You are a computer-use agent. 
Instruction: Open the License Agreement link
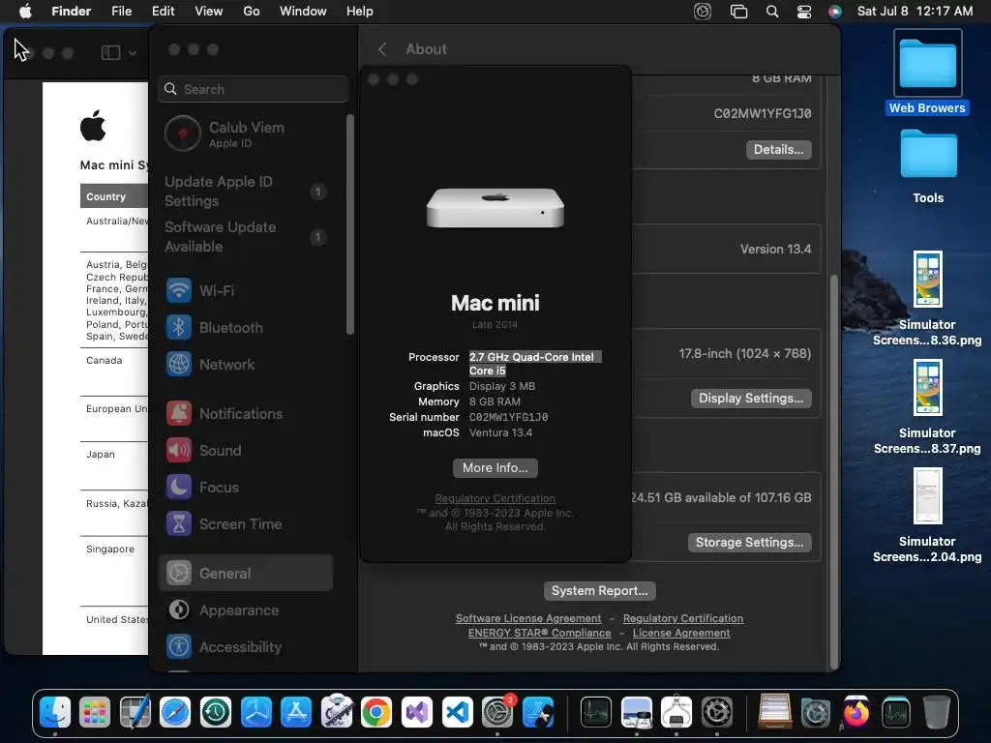(681, 633)
